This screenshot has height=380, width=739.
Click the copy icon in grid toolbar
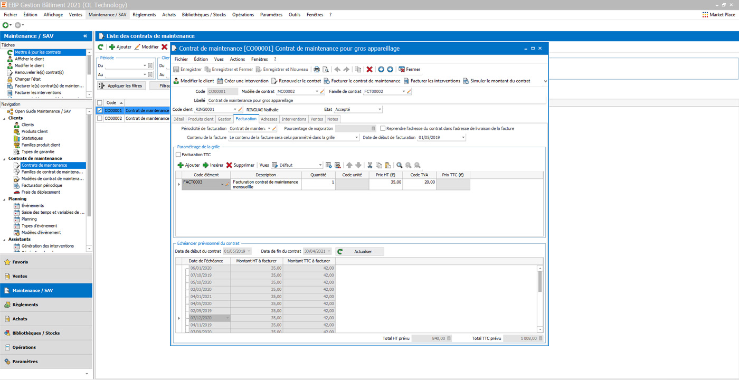click(379, 165)
